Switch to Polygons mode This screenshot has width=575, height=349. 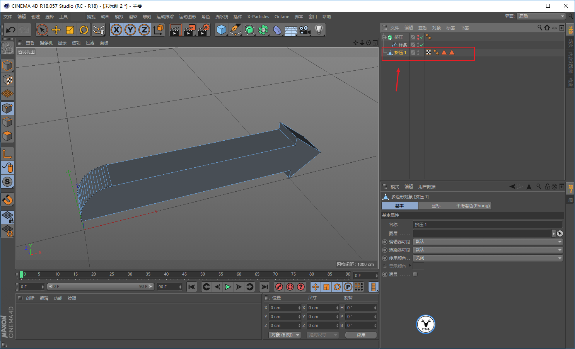tap(7, 136)
